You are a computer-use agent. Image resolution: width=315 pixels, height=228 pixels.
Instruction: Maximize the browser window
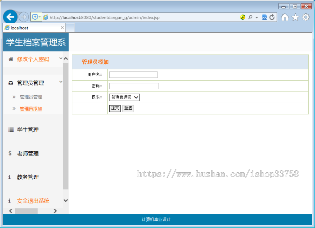tap(295, 6)
